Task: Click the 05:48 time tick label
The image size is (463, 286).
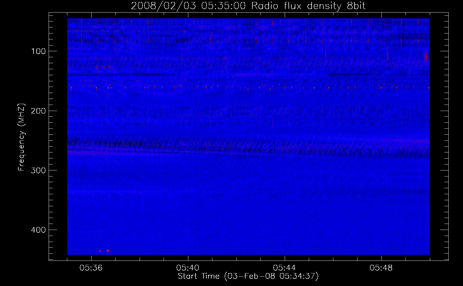Action: point(381,268)
